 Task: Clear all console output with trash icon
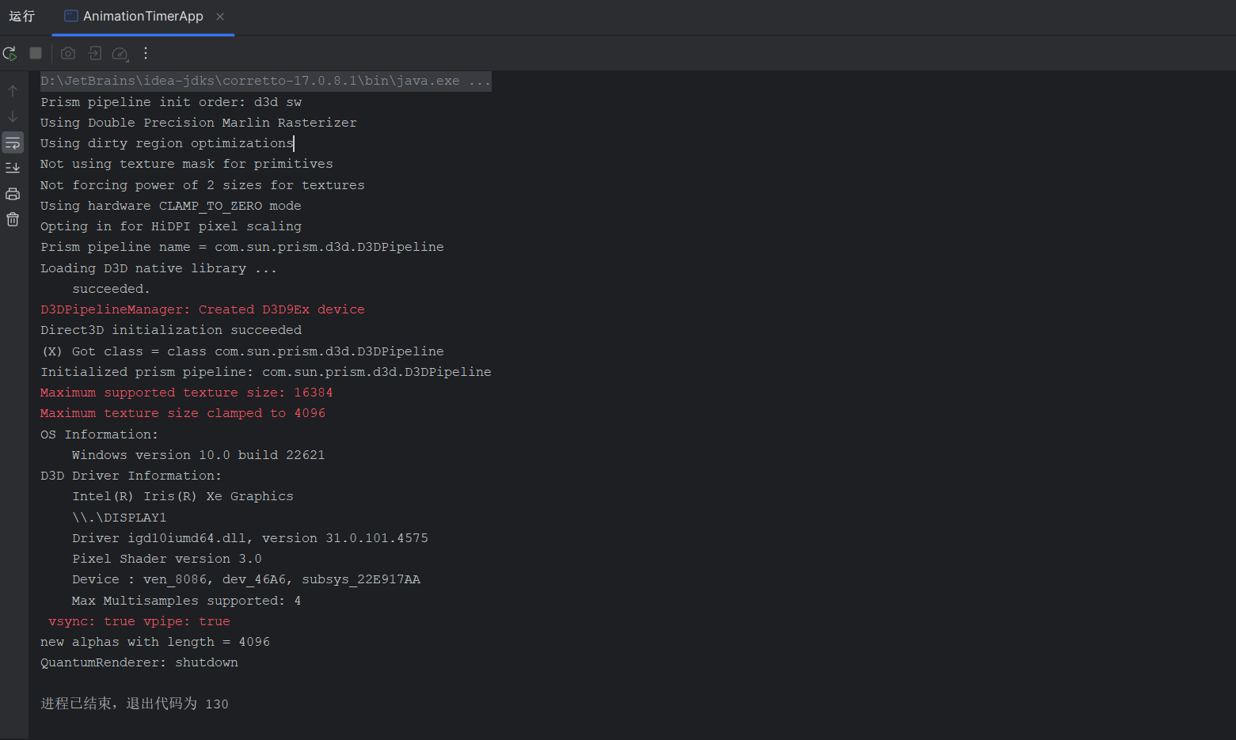coord(13,219)
